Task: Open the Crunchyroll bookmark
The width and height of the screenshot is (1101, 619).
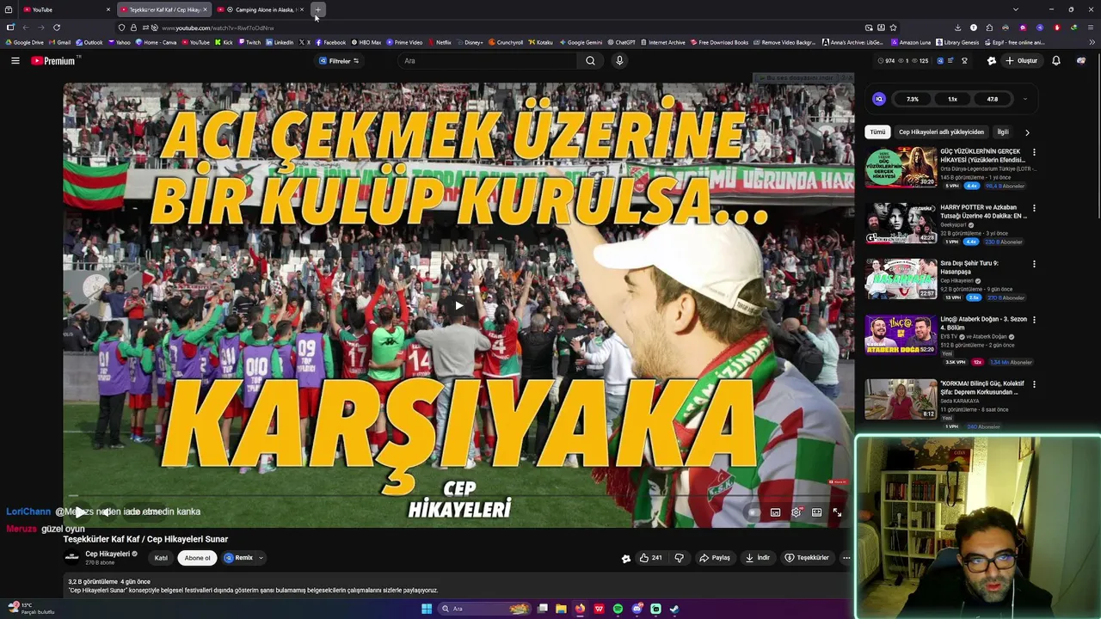Action: coord(505,42)
